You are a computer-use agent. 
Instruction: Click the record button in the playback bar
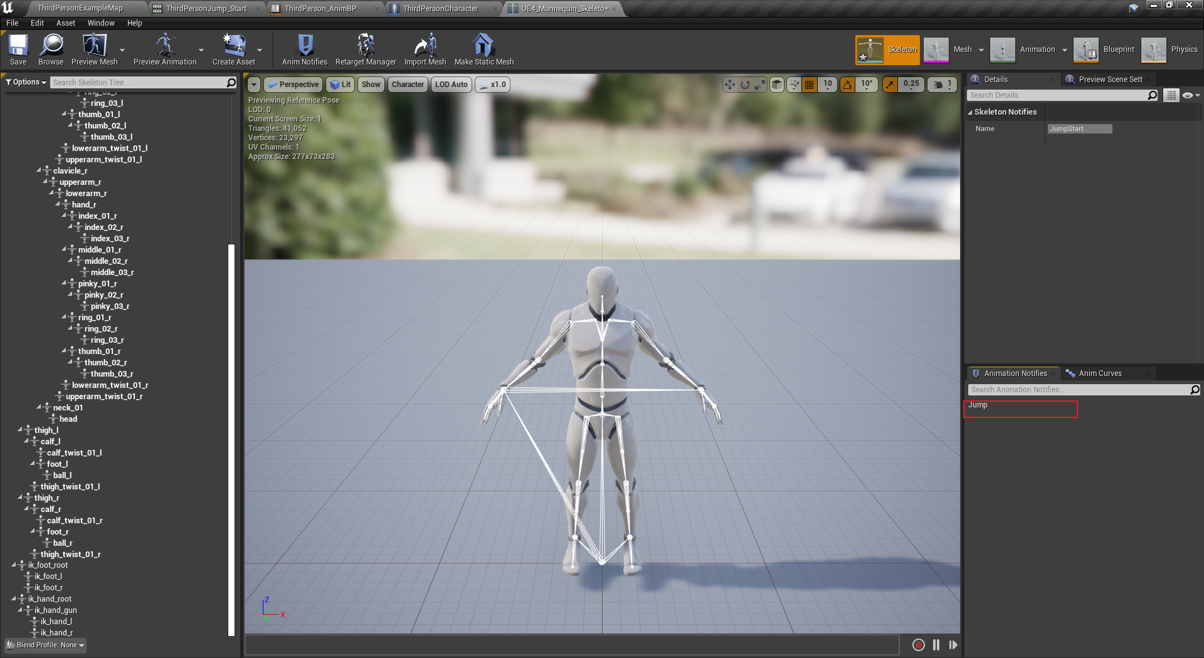[919, 645]
